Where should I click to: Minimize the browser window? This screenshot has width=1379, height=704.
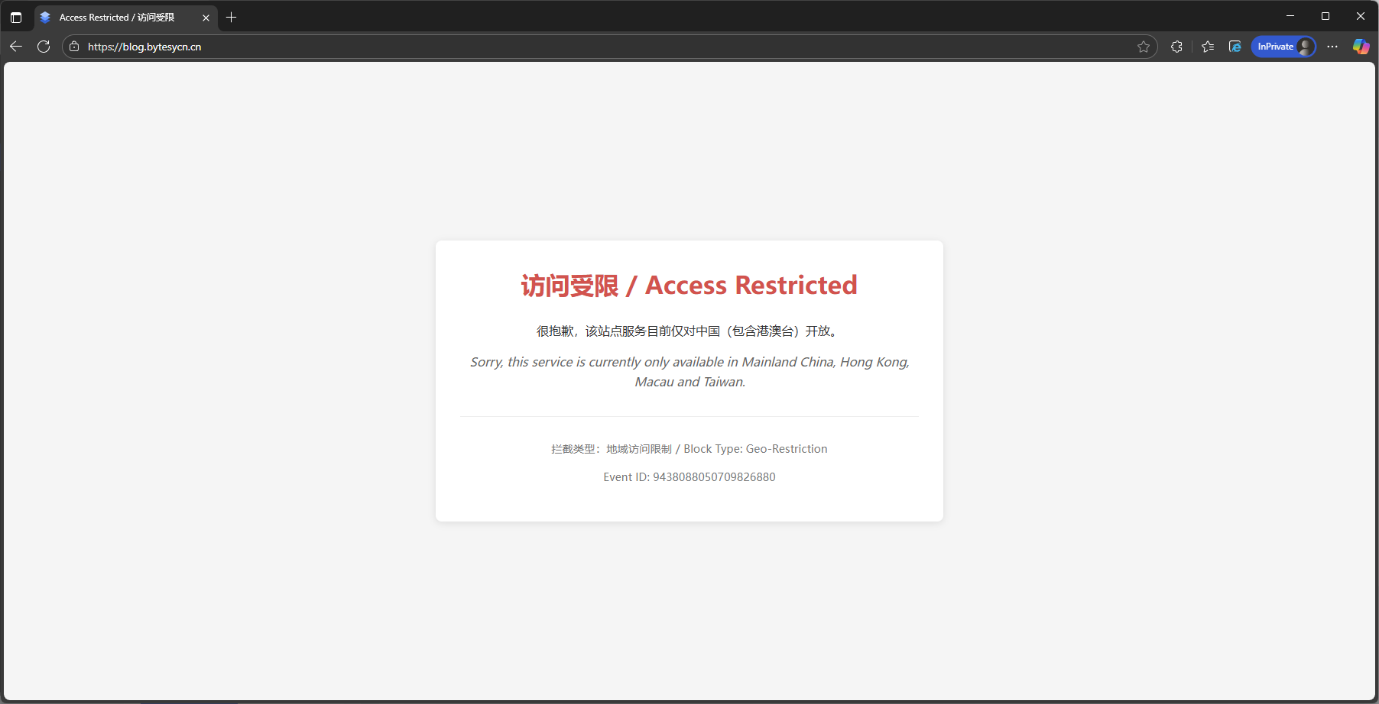pos(1290,16)
